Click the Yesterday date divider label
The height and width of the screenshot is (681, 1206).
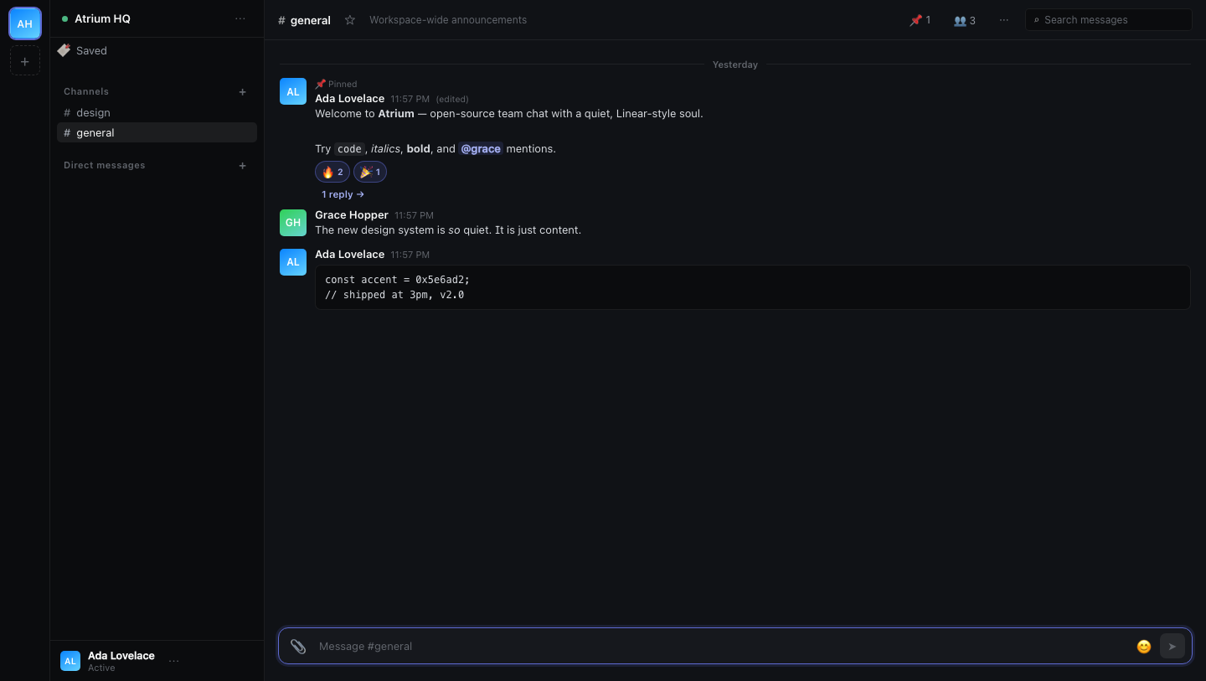[x=735, y=64]
